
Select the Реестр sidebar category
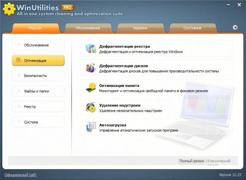[x=38, y=107]
